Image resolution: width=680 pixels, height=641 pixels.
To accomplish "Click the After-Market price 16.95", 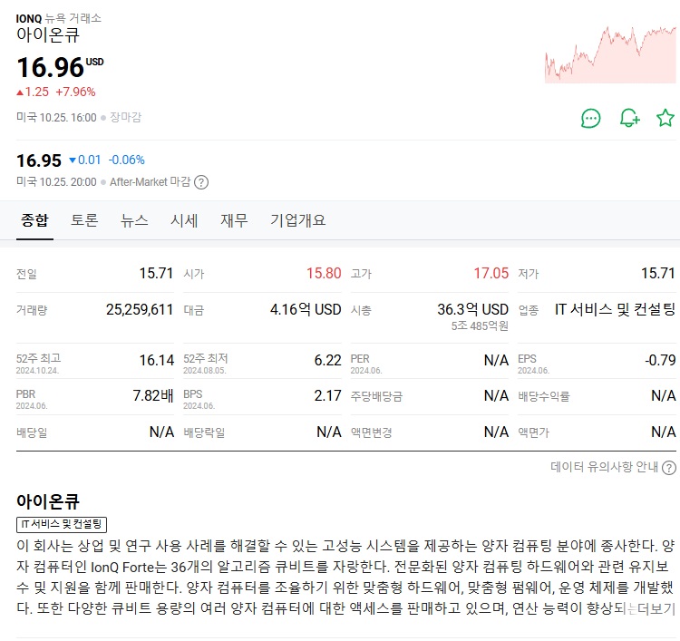I will 39,160.
